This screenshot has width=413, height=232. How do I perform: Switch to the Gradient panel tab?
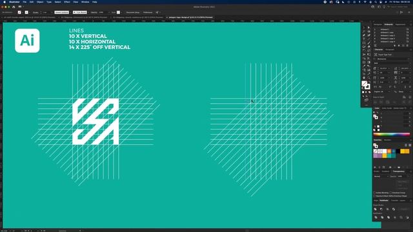(386, 171)
